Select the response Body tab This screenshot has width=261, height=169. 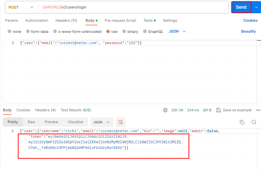point(7,110)
